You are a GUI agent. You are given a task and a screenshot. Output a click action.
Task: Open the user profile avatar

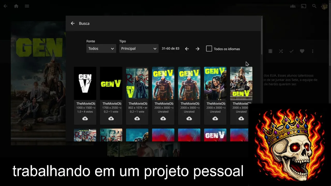point(324,6)
